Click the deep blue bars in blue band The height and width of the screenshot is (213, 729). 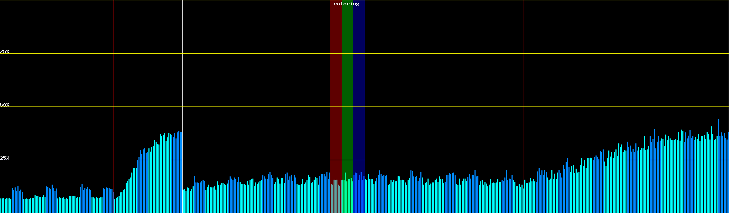(359, 195)
